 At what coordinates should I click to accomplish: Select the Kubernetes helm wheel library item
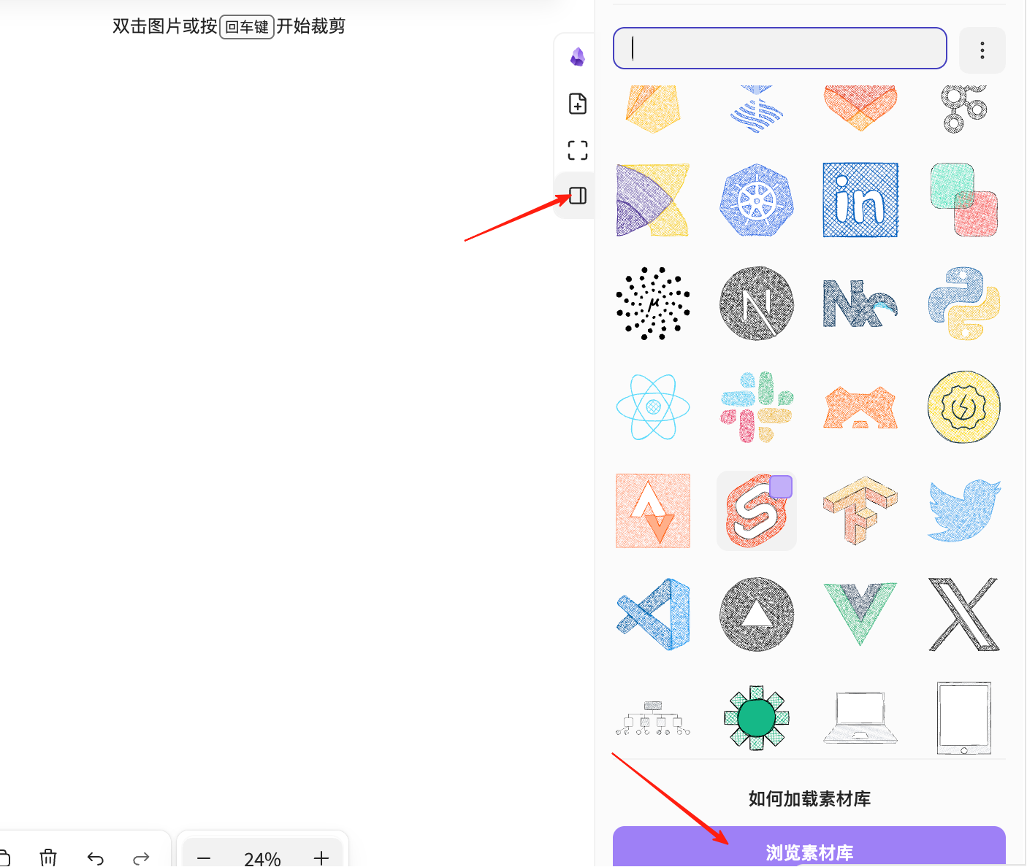pyautogui.click(x=757, y=200)
